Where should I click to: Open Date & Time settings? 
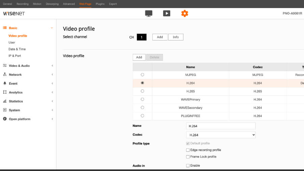coord(17,49)
